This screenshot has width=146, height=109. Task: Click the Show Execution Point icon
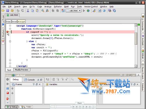click(x=48, y=79)
